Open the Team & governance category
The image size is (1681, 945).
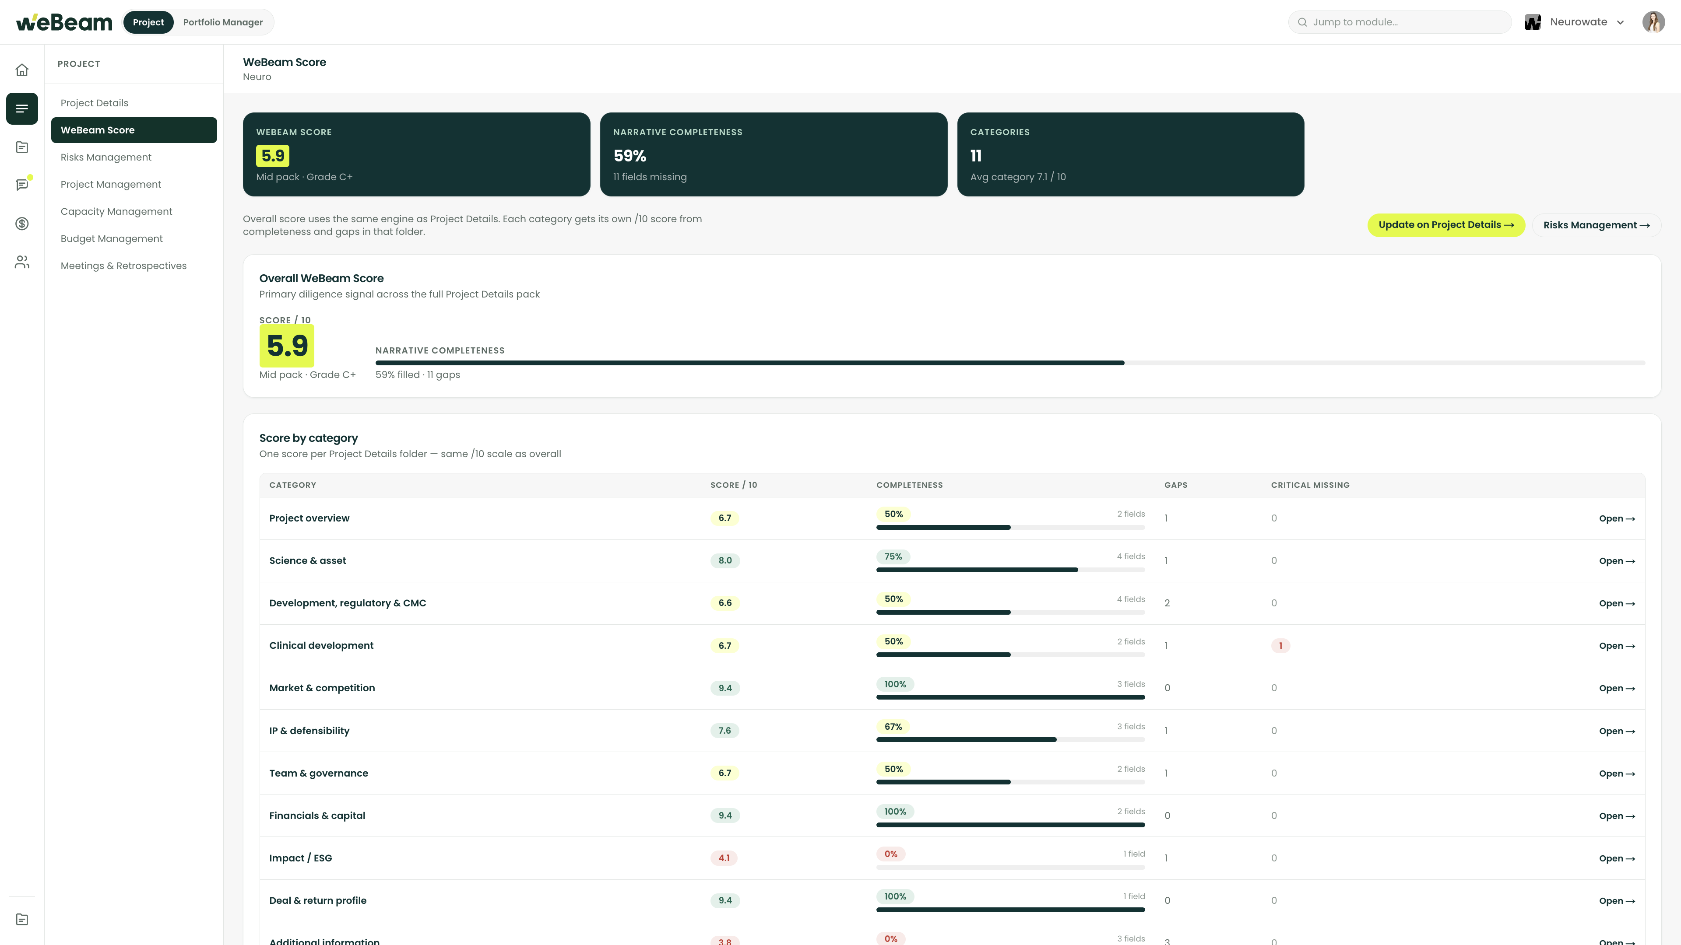click(1617, 773)
